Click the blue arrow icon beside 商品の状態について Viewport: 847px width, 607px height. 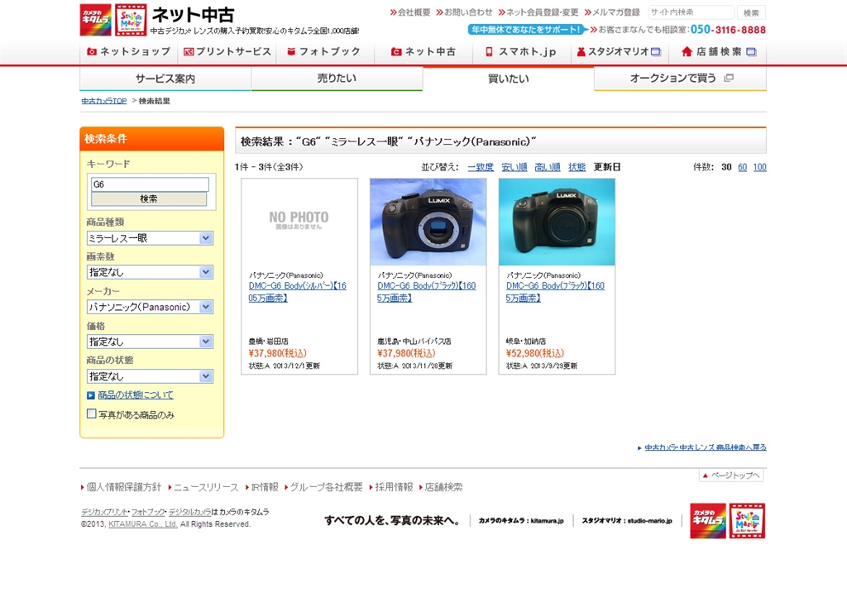point(91,395)
